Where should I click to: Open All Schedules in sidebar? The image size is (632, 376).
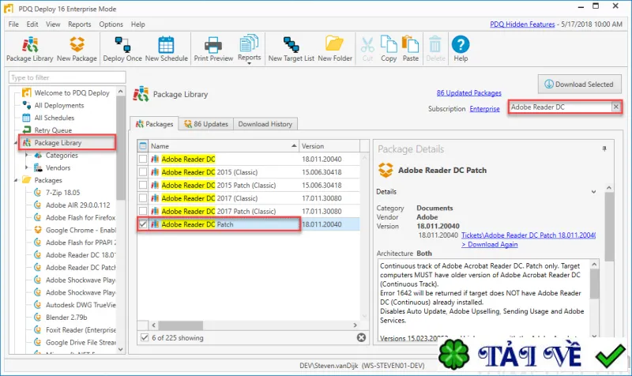(x=54, y=118)
